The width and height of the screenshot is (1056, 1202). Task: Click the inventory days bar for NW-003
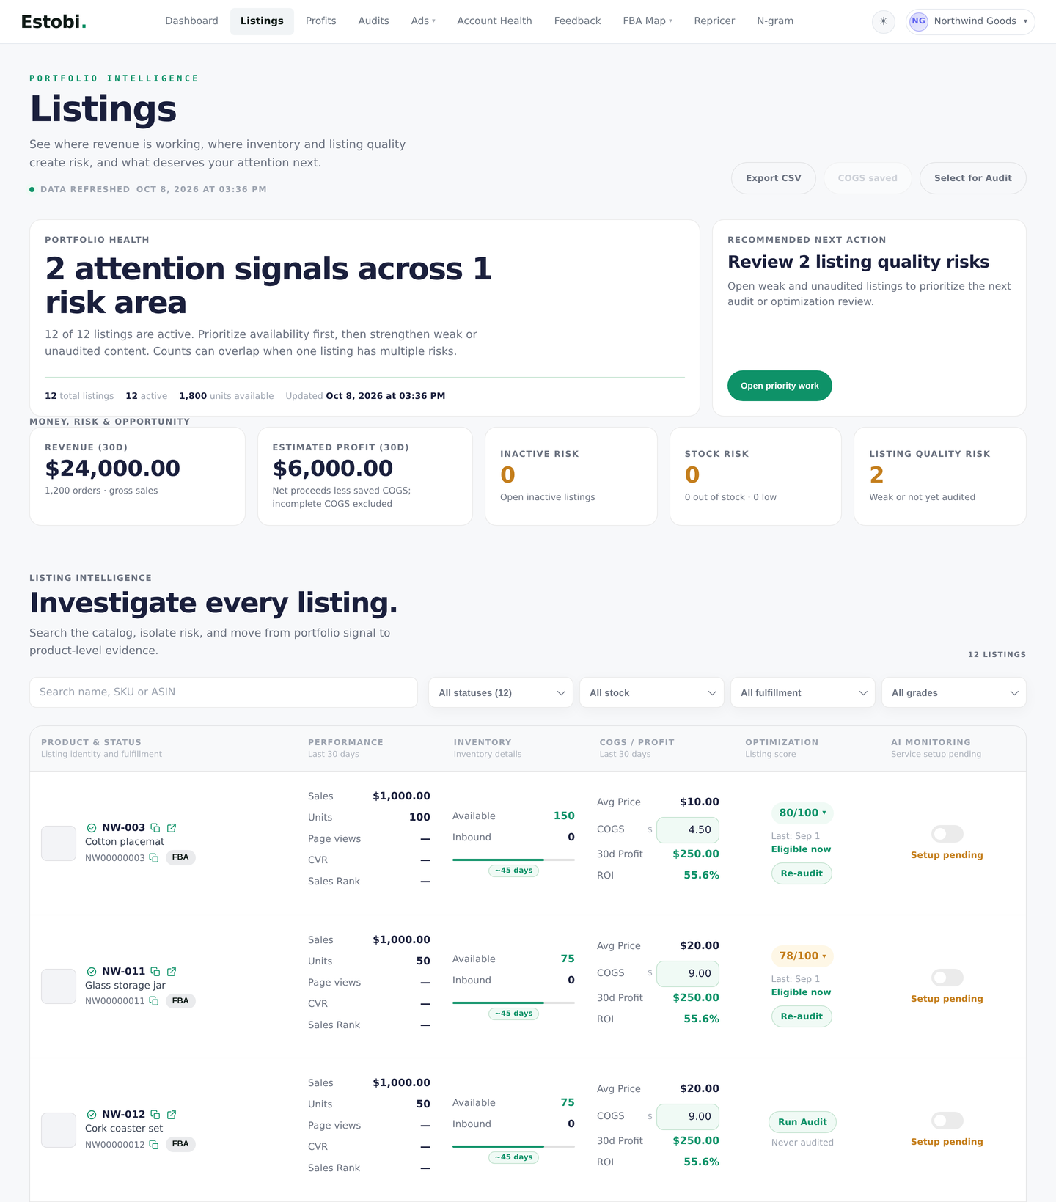point(513,860)
